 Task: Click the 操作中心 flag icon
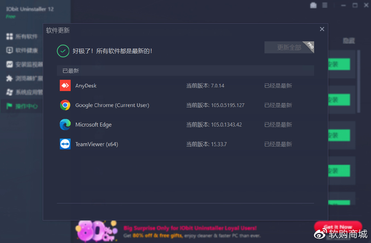tap(9, 106)
